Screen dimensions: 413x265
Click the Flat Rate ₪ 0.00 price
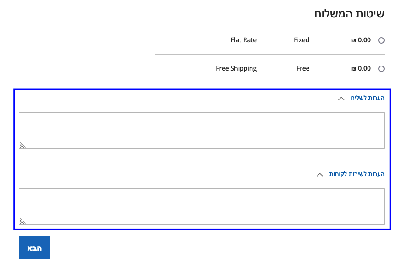[361, 40]
